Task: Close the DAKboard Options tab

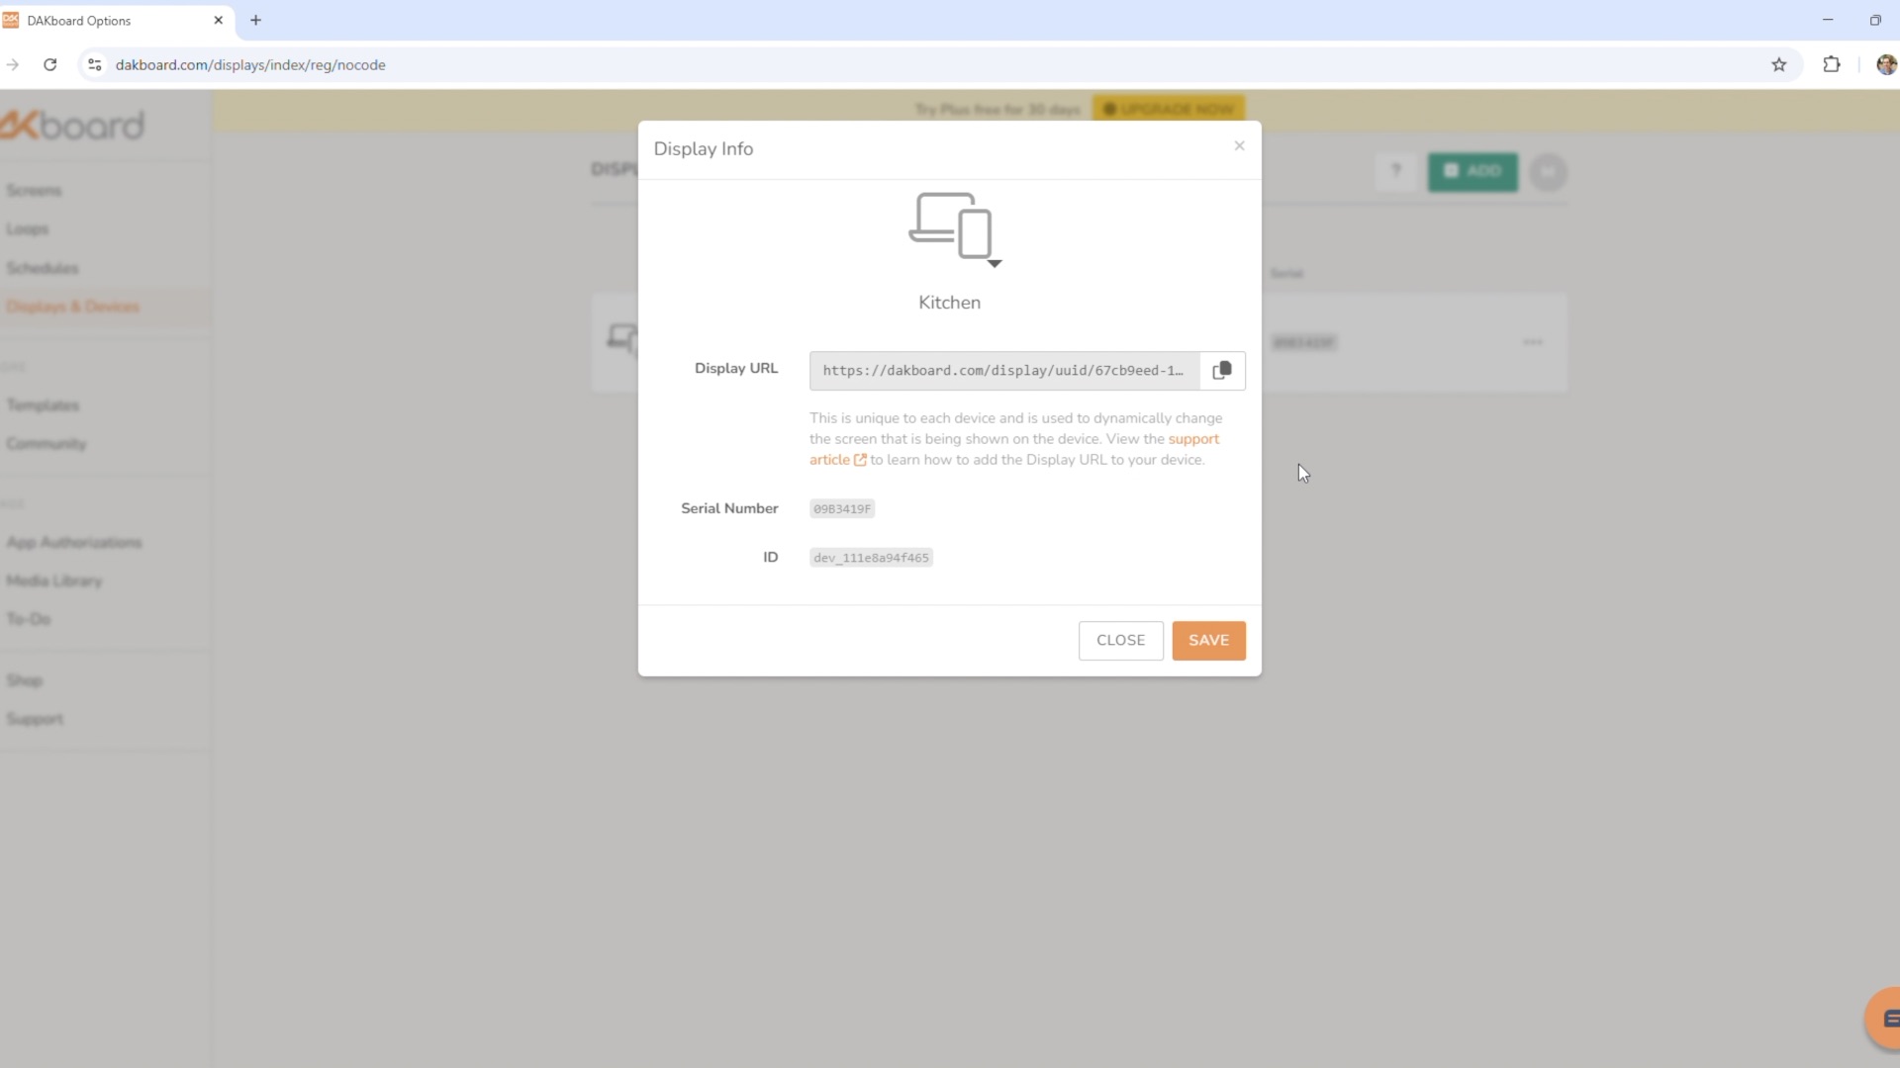Action: tap(219, 20)
